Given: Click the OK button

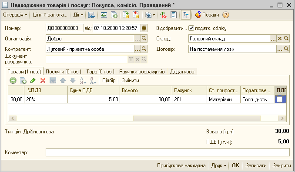Looking at the screenshot, I should pyautogui.click(x=235, y=165).
